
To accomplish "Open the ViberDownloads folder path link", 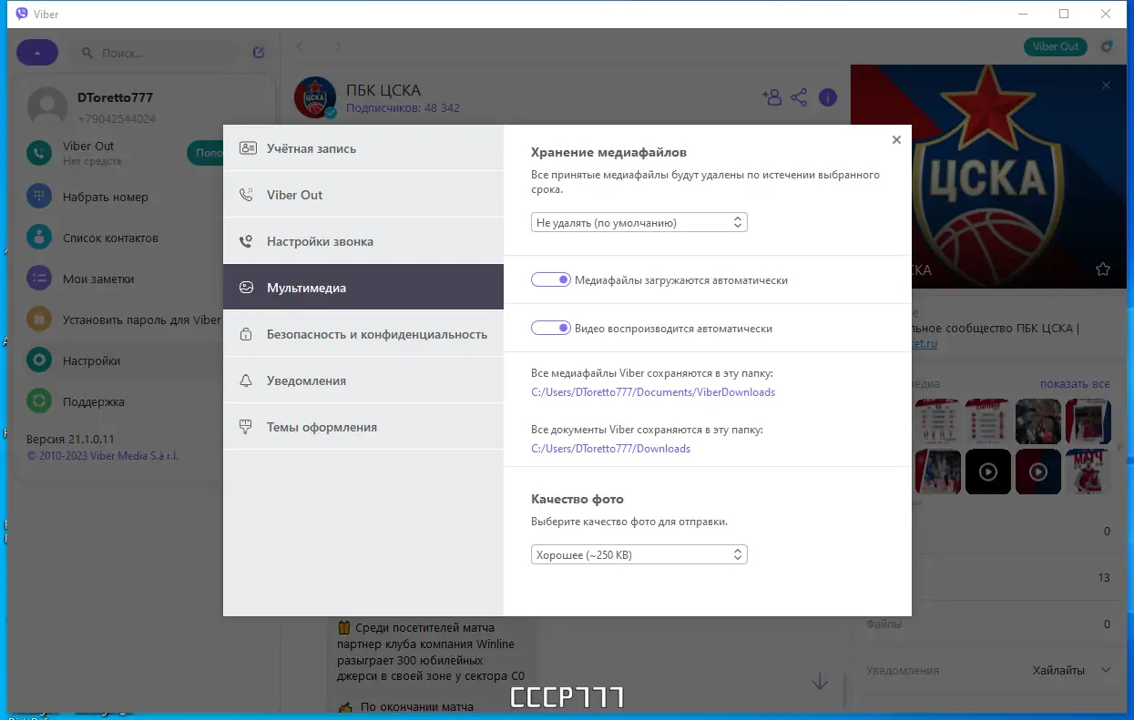I will point(652,391).
